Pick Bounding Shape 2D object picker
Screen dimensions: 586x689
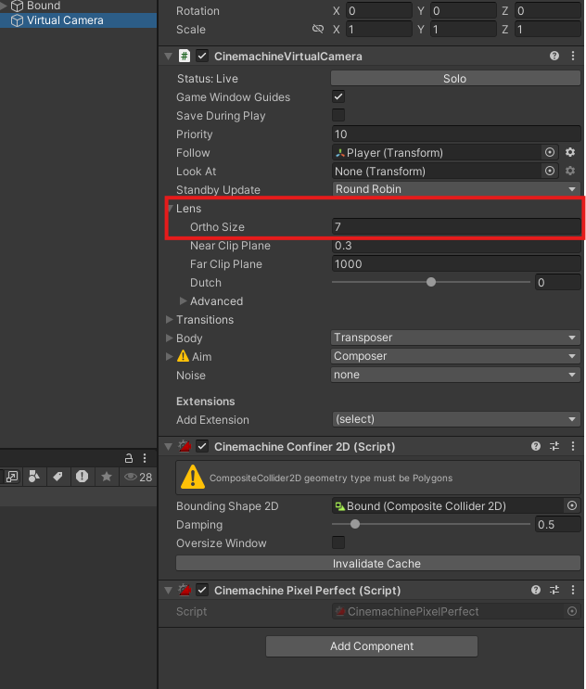tap(572, 505)
